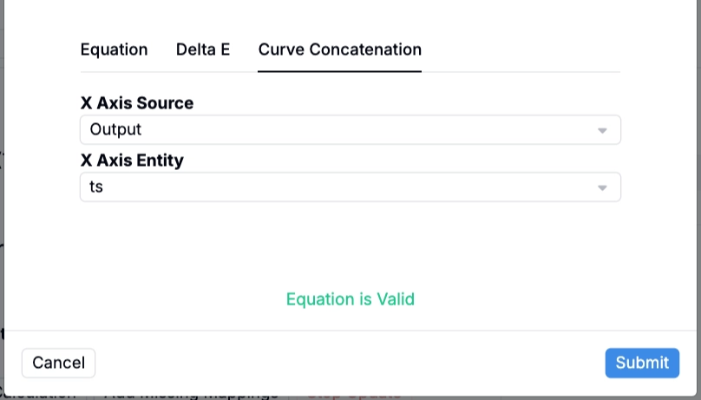Click the underline beneath Curve Concatenation tab
This screenshot has width=701, height=400.
(339, 71)
